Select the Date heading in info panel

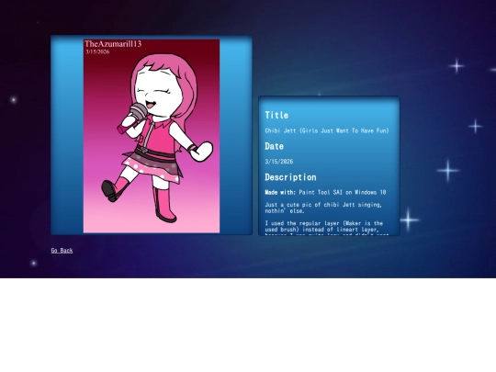274,146
